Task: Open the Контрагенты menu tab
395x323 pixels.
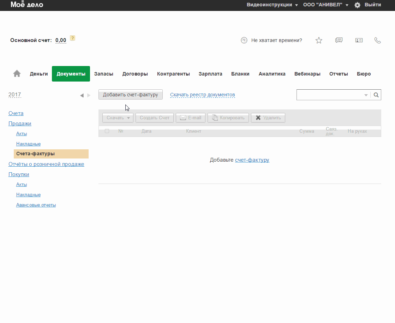Action: (173, 74)
